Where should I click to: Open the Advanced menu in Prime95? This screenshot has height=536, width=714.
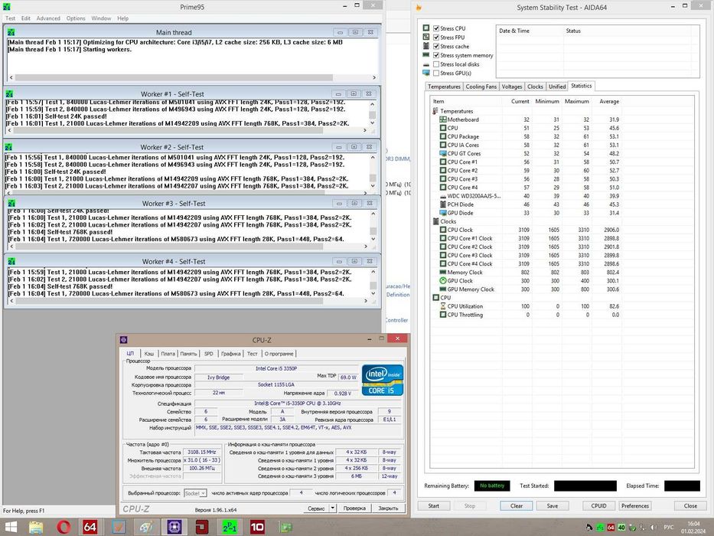tap(48, 18)
